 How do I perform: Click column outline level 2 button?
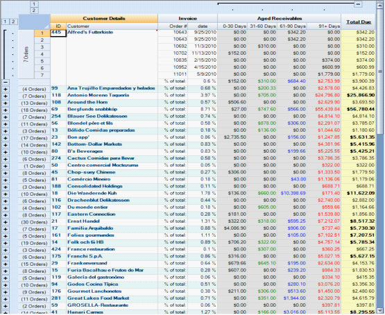pyautogui.click(x=34, y=10)
